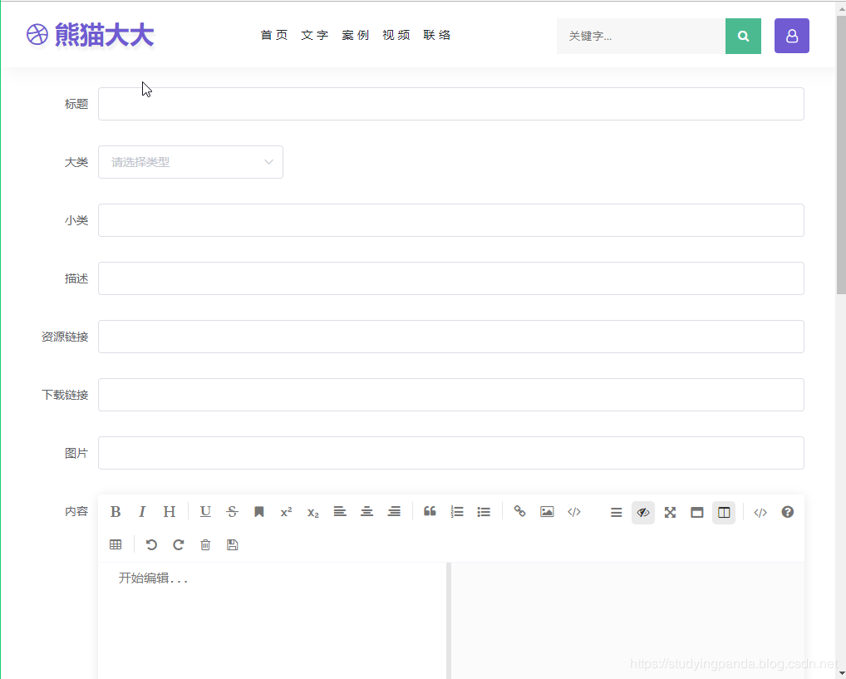
Task: Clear the editor content with trash icon
Action: [205, 544]
